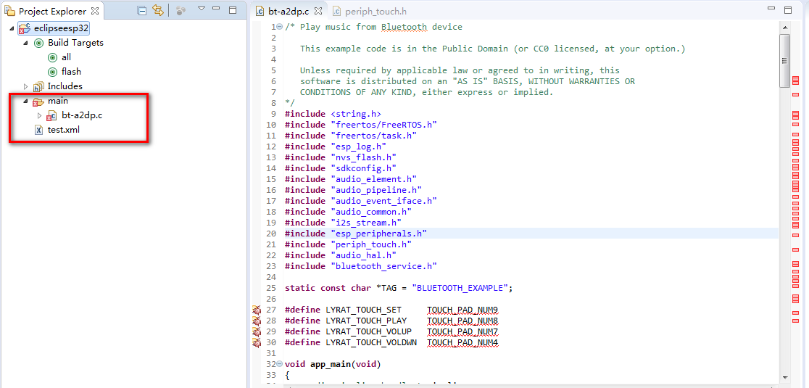Maximize the Project Explorer view
Viewport: 809px width, 388px height.
point(233,10)
